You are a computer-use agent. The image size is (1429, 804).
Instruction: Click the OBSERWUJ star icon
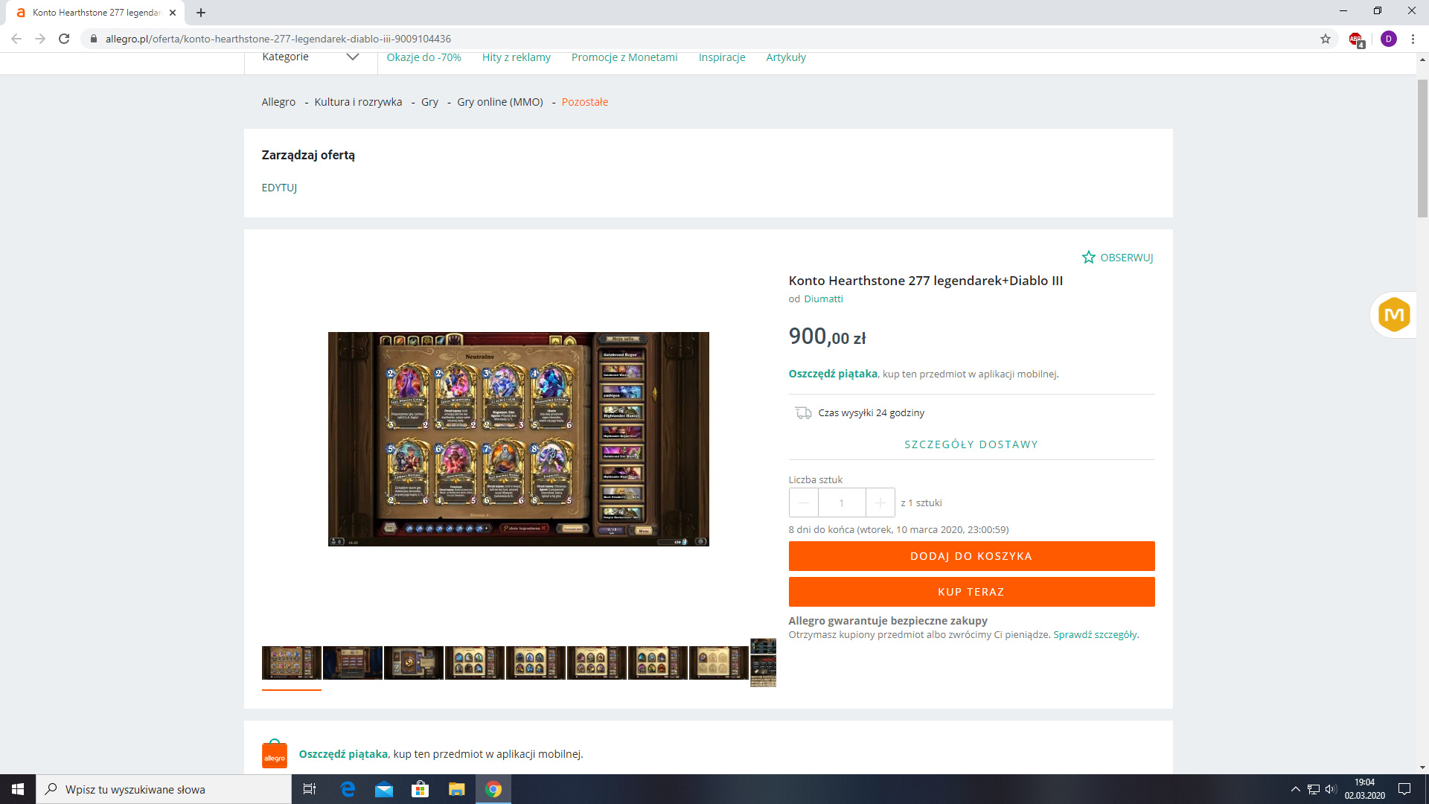point(1088,258)
